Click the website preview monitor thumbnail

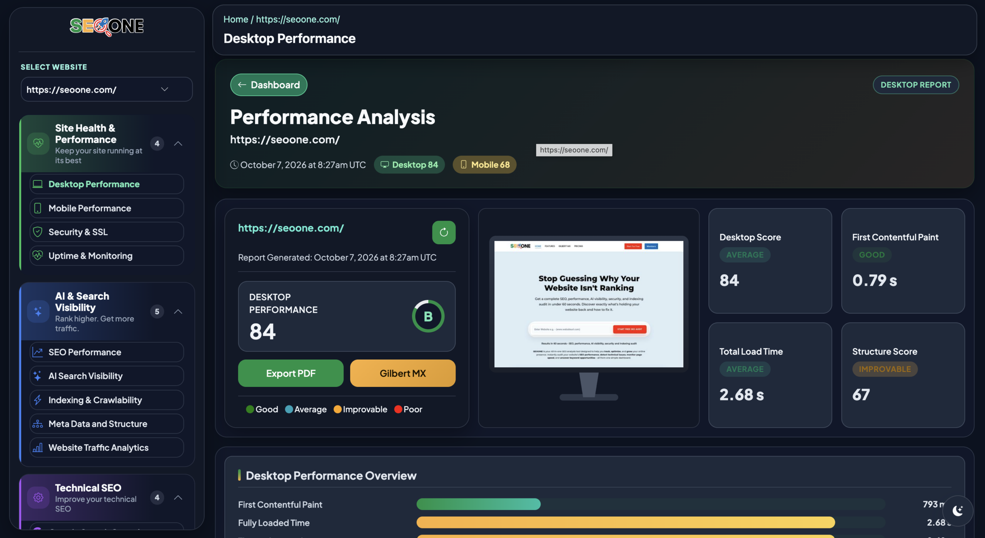(589, 318)
